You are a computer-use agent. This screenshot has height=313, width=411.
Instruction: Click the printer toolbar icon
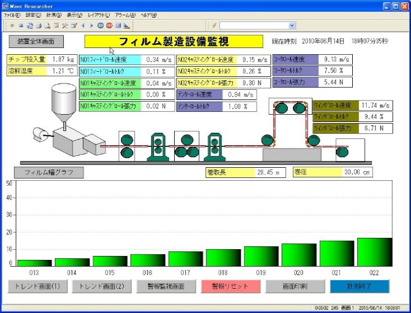38,25
